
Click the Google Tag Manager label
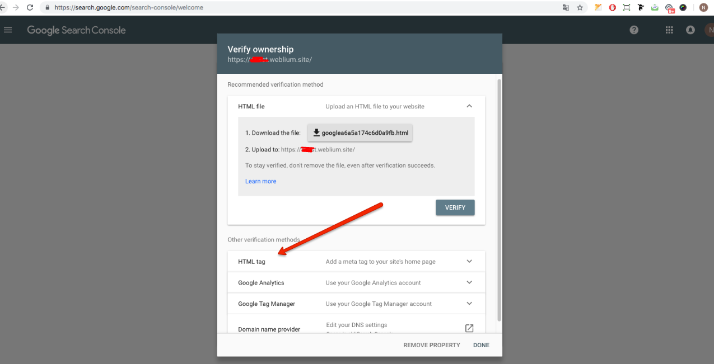[x=267, y=304]
